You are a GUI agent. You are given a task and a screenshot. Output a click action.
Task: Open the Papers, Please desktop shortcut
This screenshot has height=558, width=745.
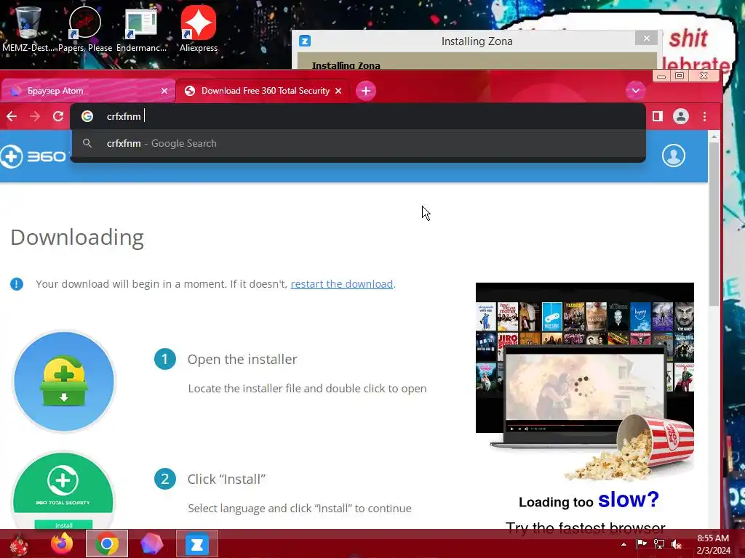point(85,28)
